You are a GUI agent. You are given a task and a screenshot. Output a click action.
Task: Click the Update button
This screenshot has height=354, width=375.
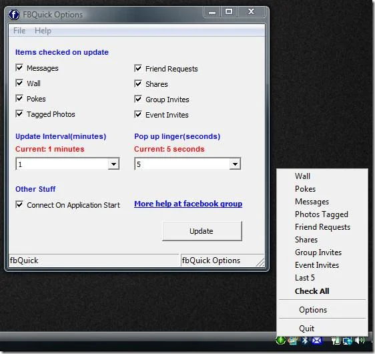202,231
